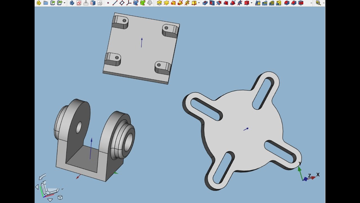The height and width of the screenshot is (203, 360).
Task: Click the blue Create Body icon
Action: [x=72, y=3]
